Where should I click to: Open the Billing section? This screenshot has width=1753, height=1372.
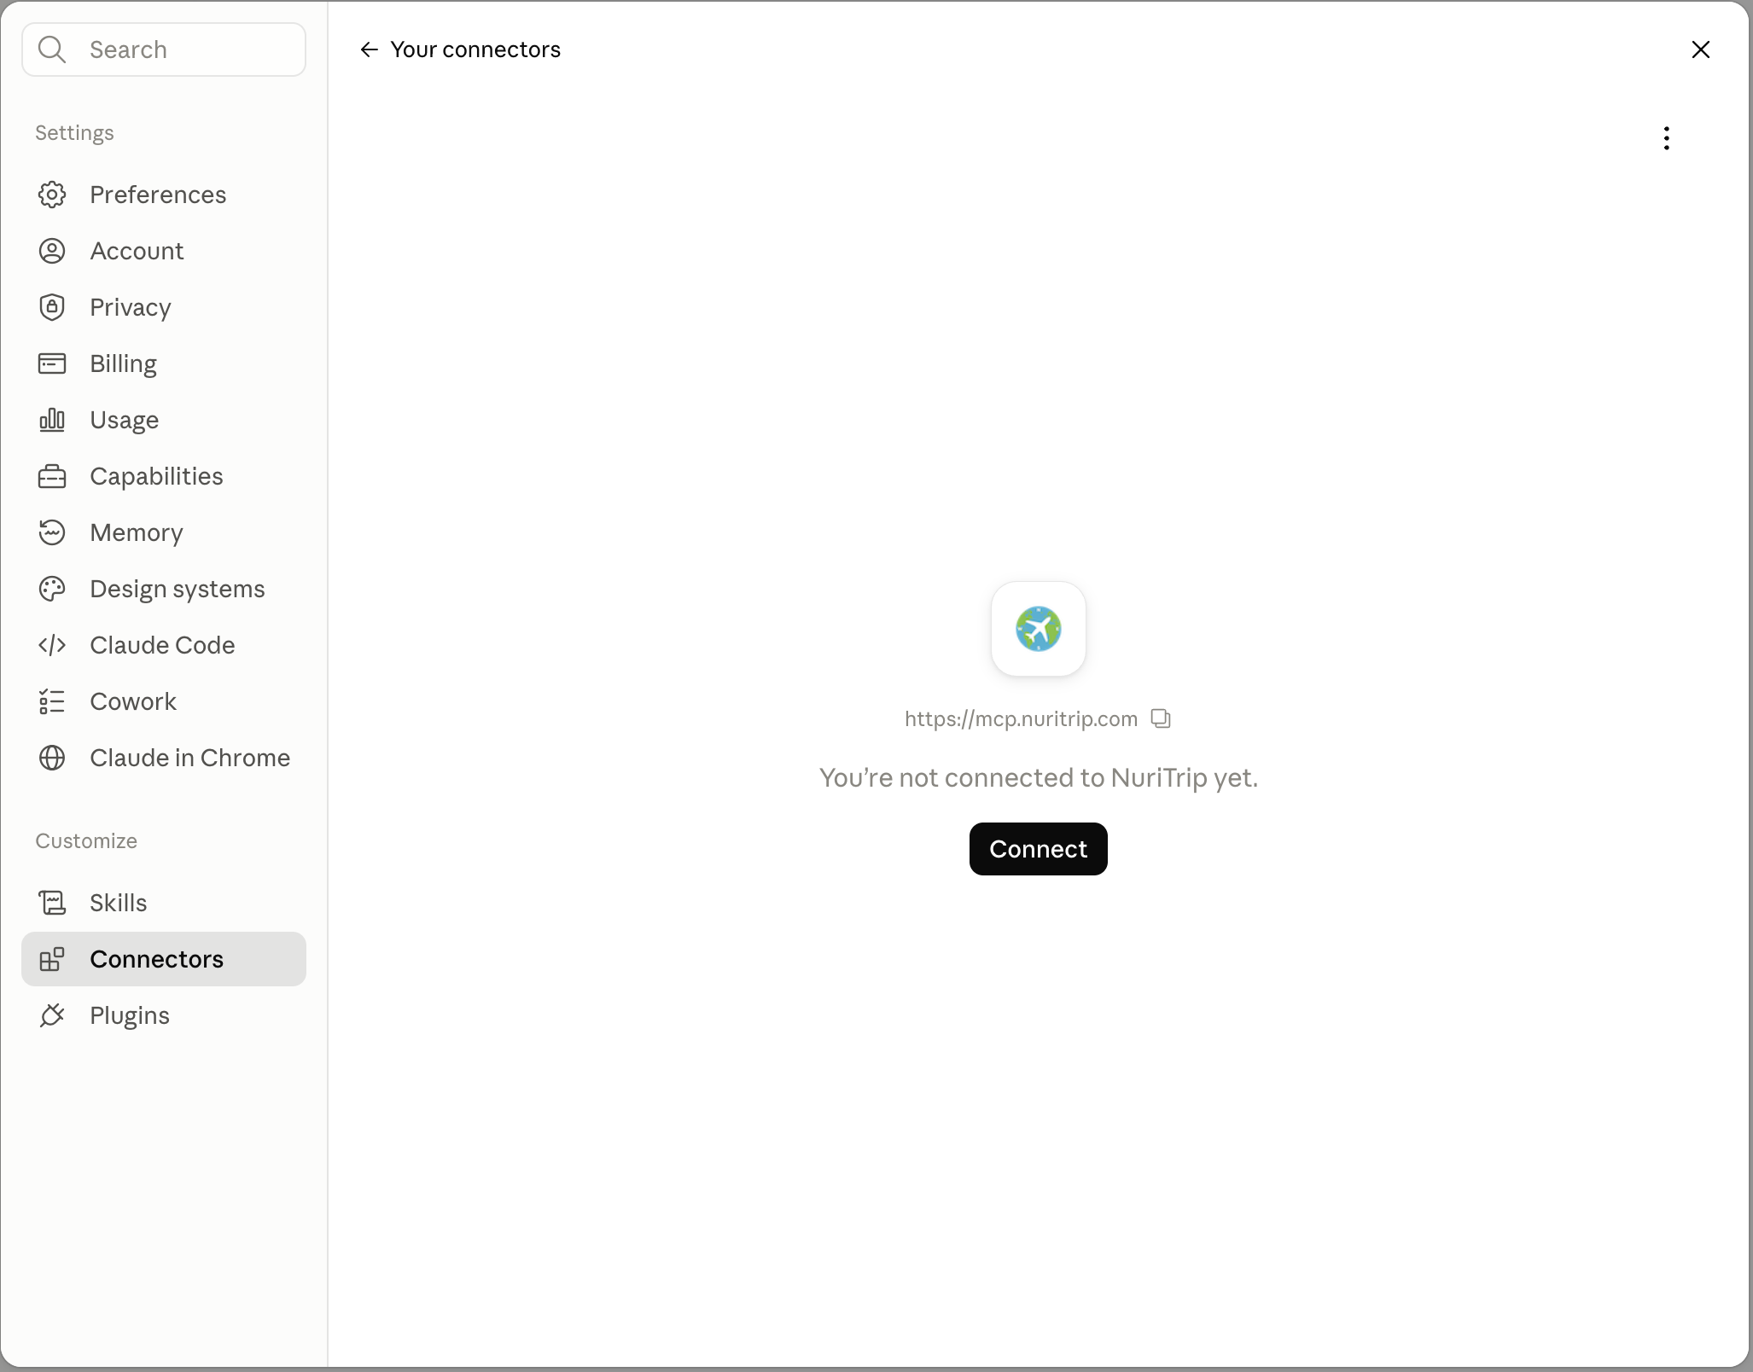click(x=164, y=363)
